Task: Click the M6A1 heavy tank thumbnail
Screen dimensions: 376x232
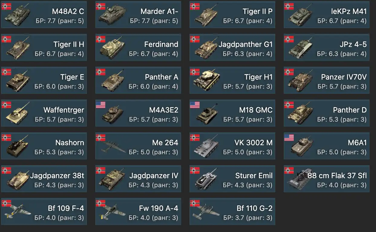Action: pyautogui.click(x=301, y=146)
